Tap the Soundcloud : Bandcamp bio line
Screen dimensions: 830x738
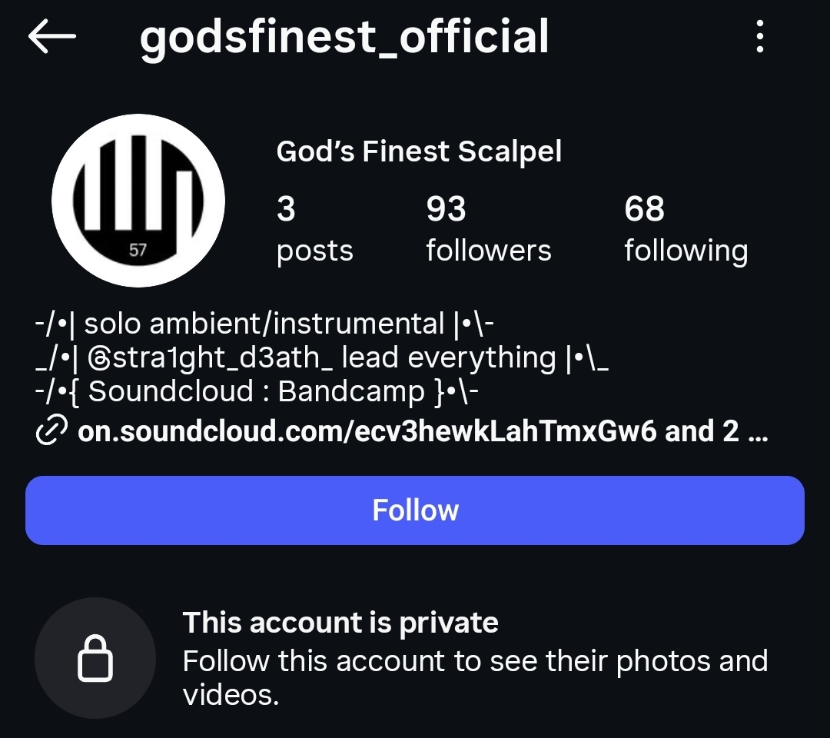[x=257, y=391]
